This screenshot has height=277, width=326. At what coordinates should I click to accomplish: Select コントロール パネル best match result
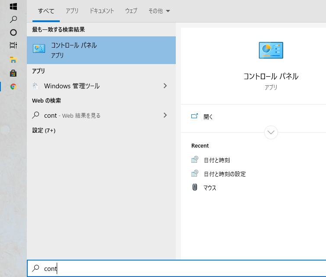101,50
